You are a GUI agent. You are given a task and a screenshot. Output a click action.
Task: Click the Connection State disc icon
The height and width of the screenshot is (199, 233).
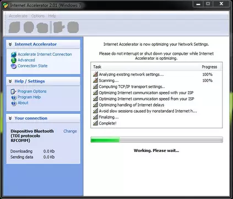pos(14,66)
